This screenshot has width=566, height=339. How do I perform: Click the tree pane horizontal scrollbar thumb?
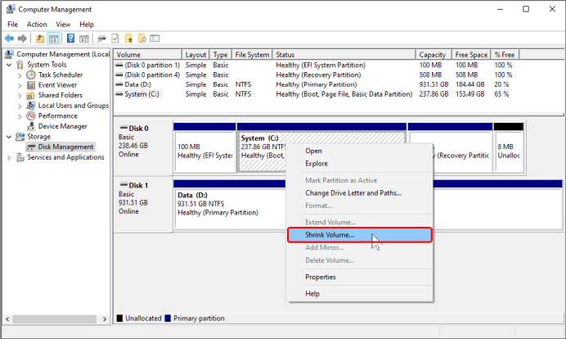54,319
